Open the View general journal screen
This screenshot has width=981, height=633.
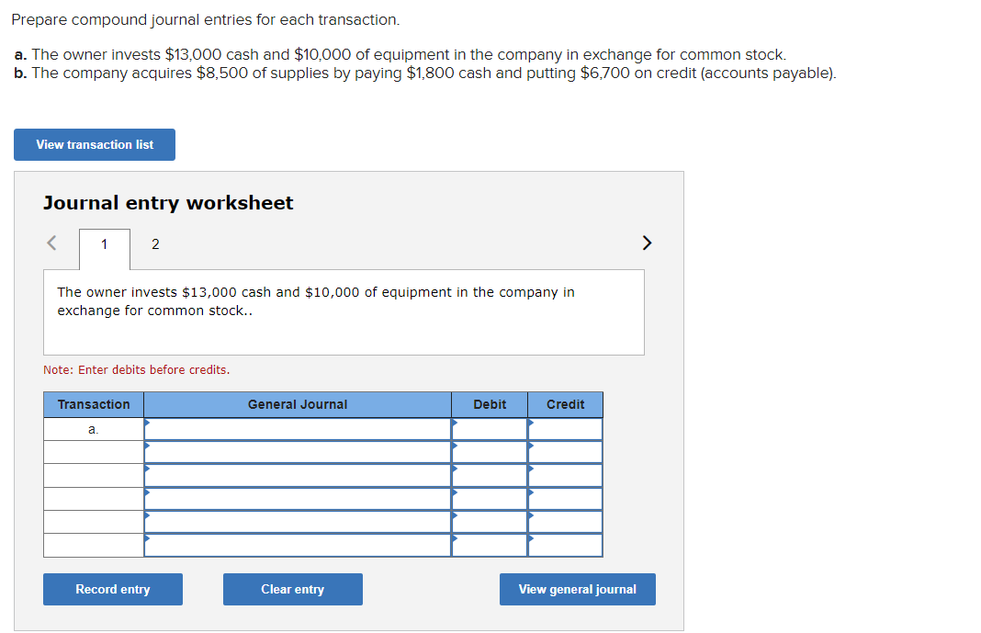577,589
